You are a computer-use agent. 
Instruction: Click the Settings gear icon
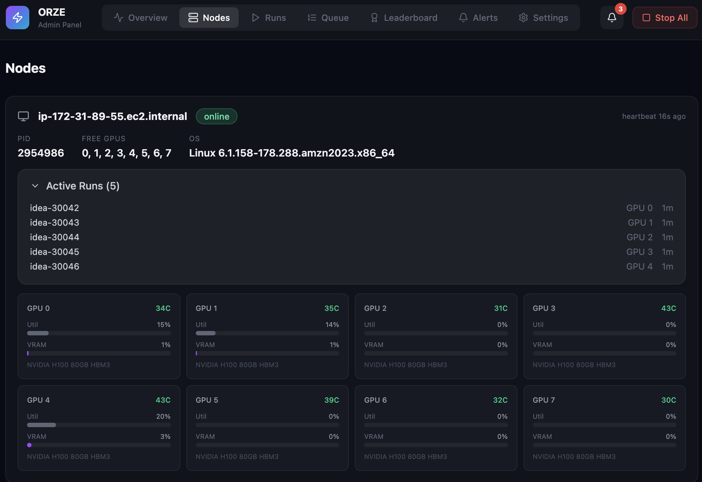tap(523, 18)
